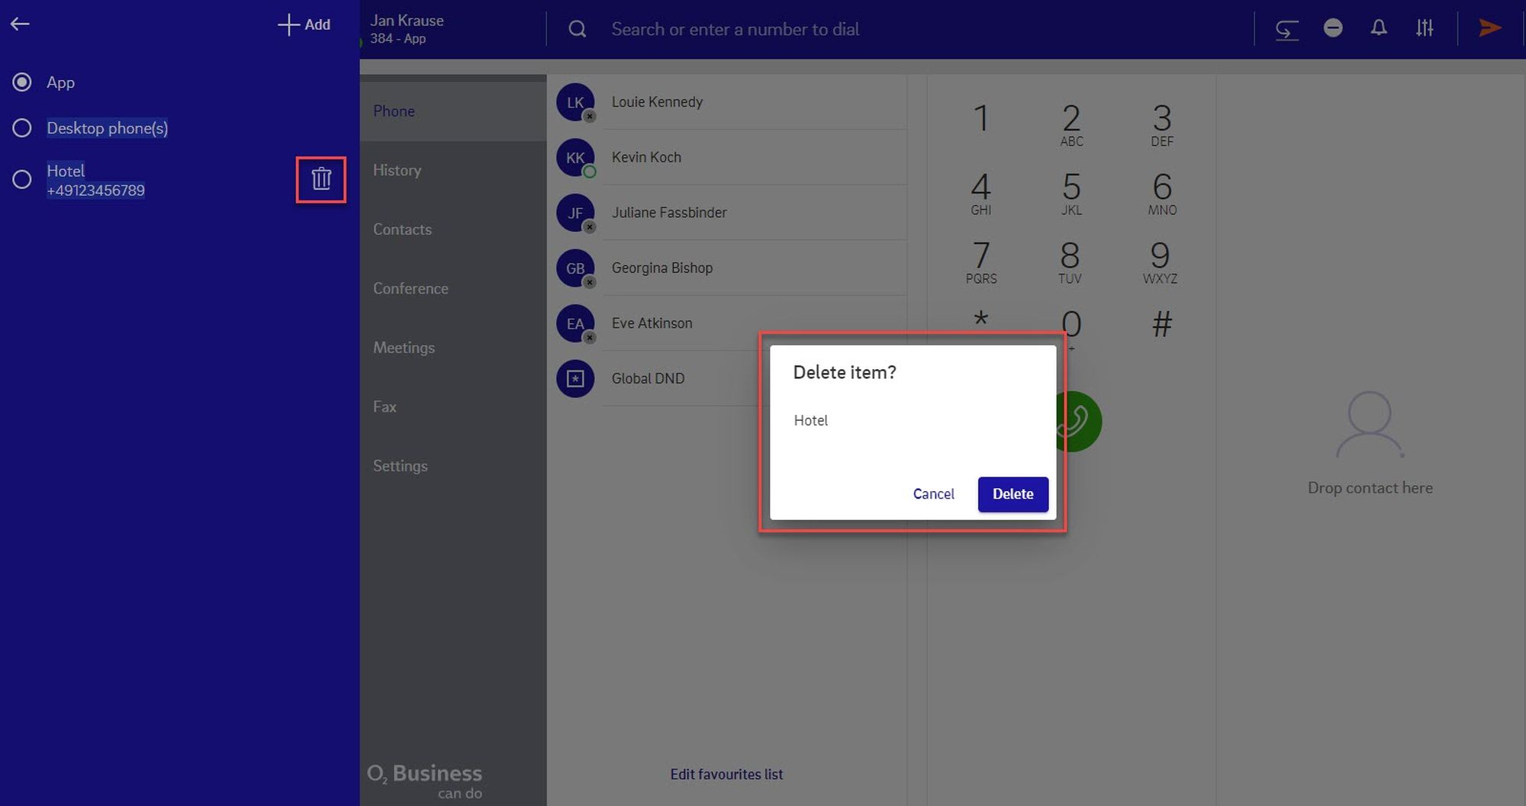
Task: Click Edit favourites list link
Action: click(x=726, y=774)
